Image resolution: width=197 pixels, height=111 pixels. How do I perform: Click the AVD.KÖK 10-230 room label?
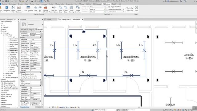coord(189,56)
